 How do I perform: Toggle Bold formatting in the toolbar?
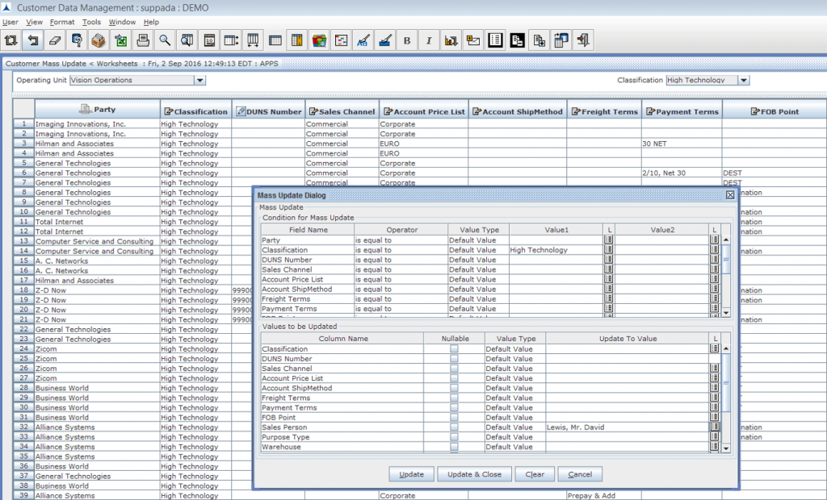click(407, 40)
